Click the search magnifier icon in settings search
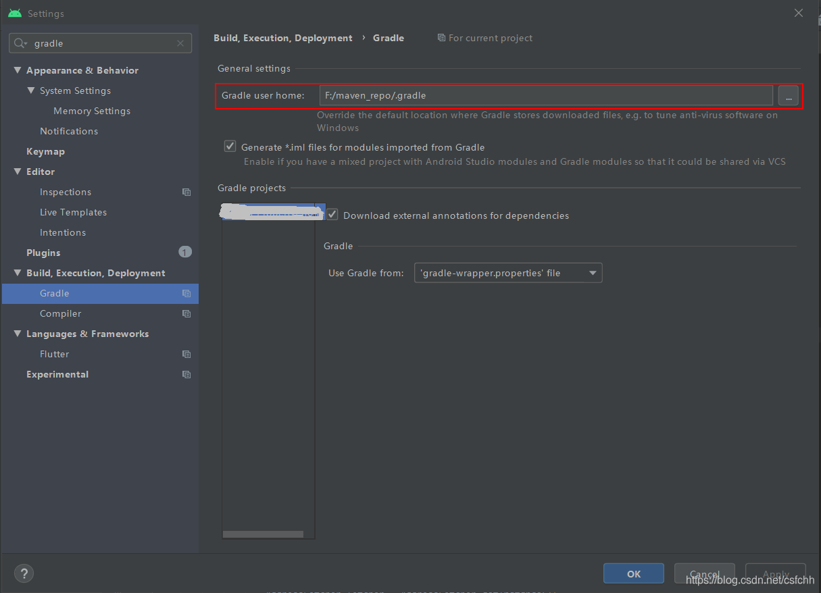This screenshot has width=821, height=593. pos(20,43)
